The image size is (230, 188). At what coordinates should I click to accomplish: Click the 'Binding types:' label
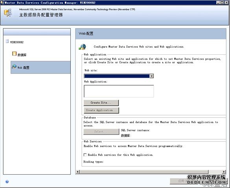[x=94, y=162]
